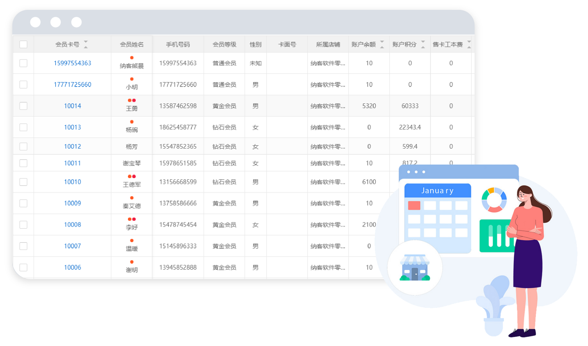The height and width of the screenshot is (346, 588).
Task: Check the row checkbox for card 10014
Action: tap(23, 106)
